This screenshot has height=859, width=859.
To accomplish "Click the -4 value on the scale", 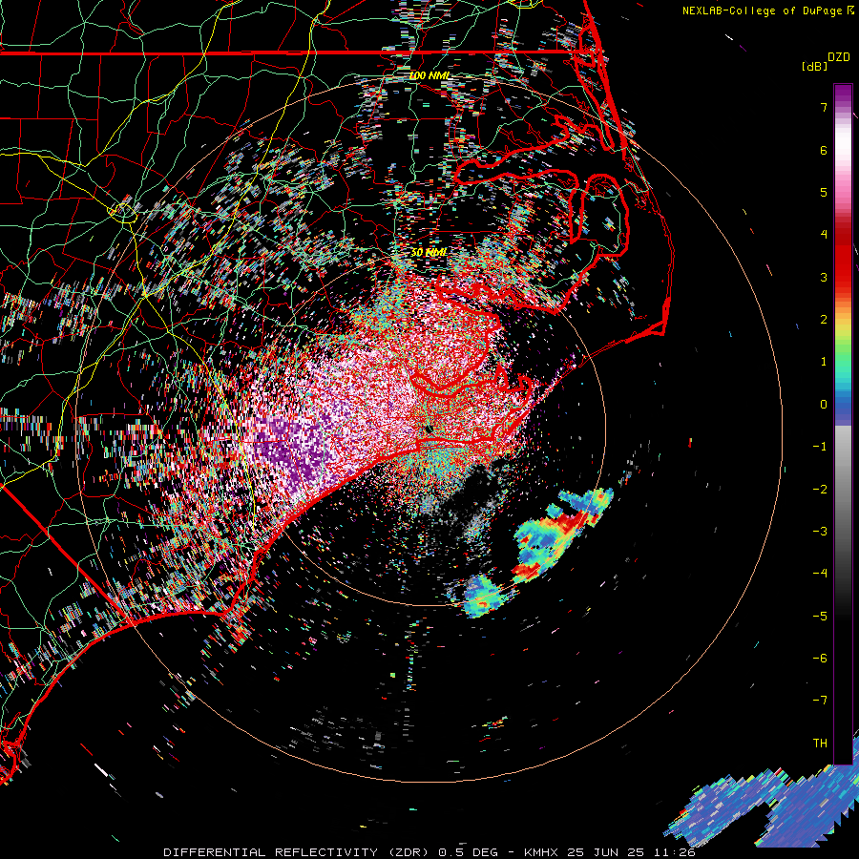I will click(x=820, y=574).
